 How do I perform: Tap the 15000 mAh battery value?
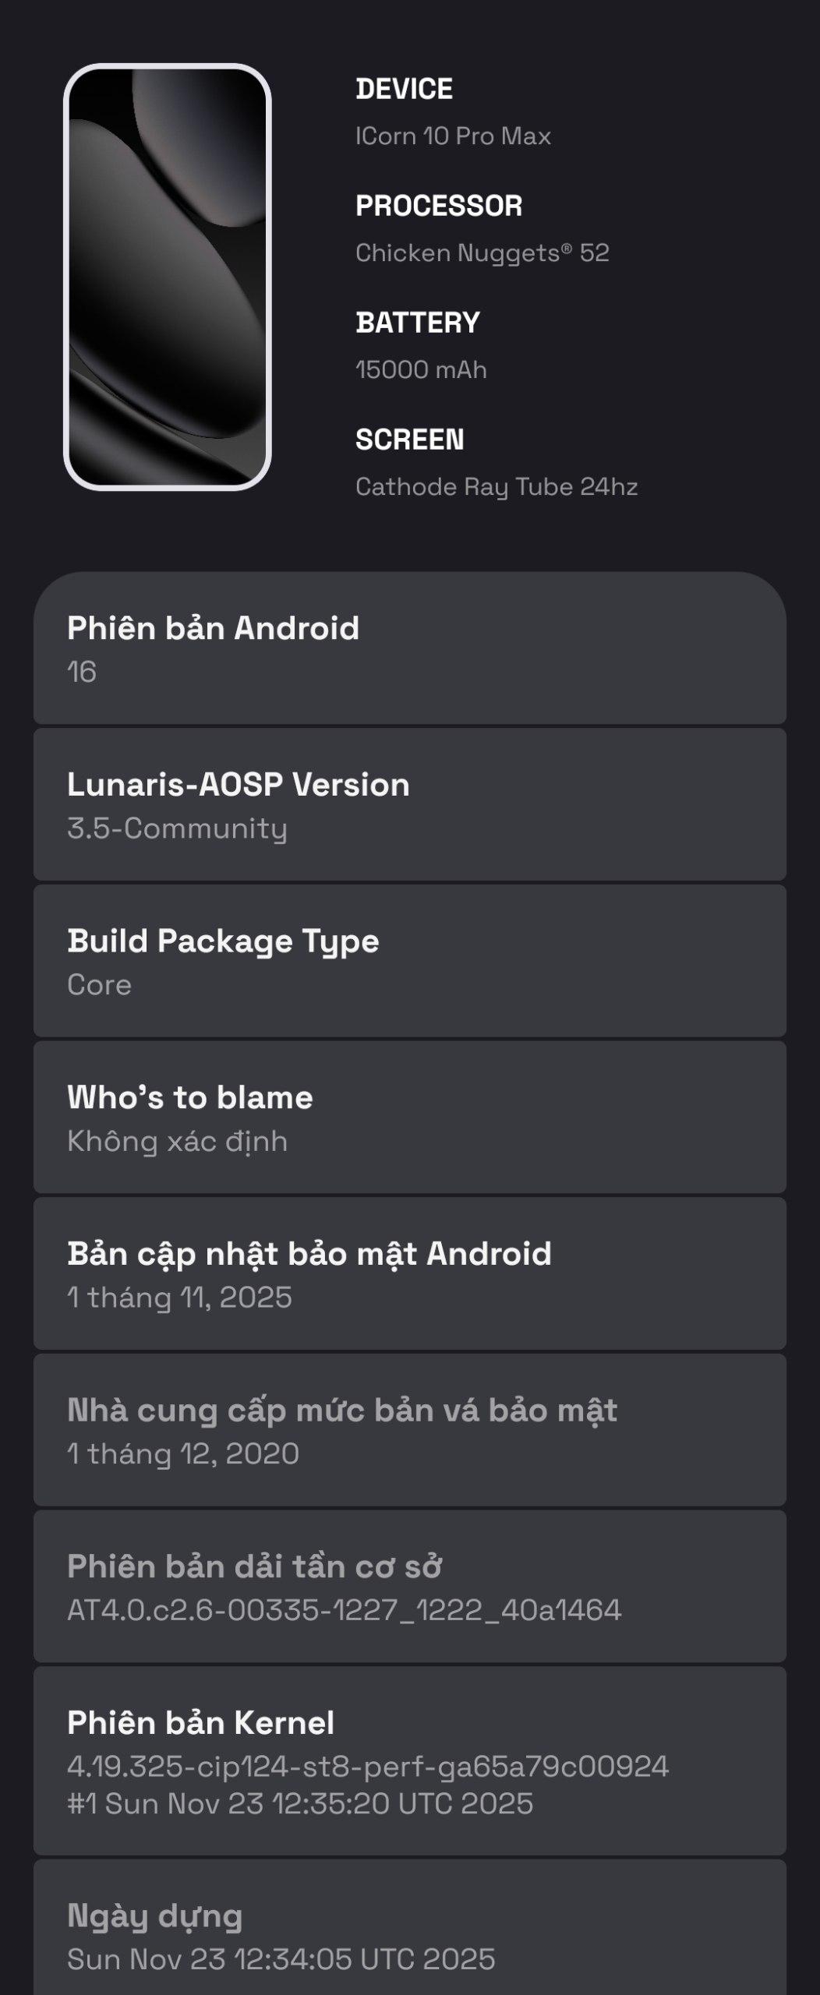tap(421, 369)
